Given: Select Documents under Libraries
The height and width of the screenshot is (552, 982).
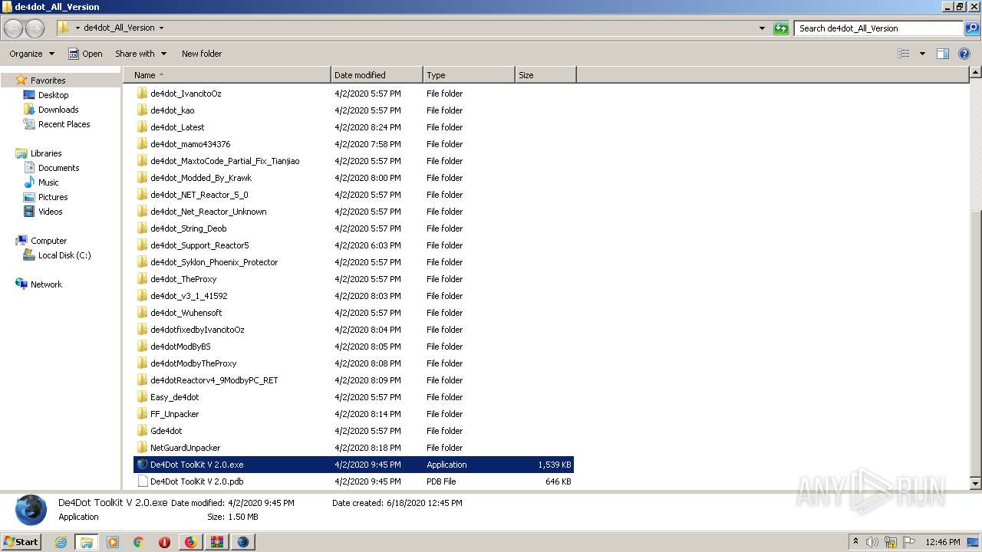Looking at the screenshot, I should point(58,168).
